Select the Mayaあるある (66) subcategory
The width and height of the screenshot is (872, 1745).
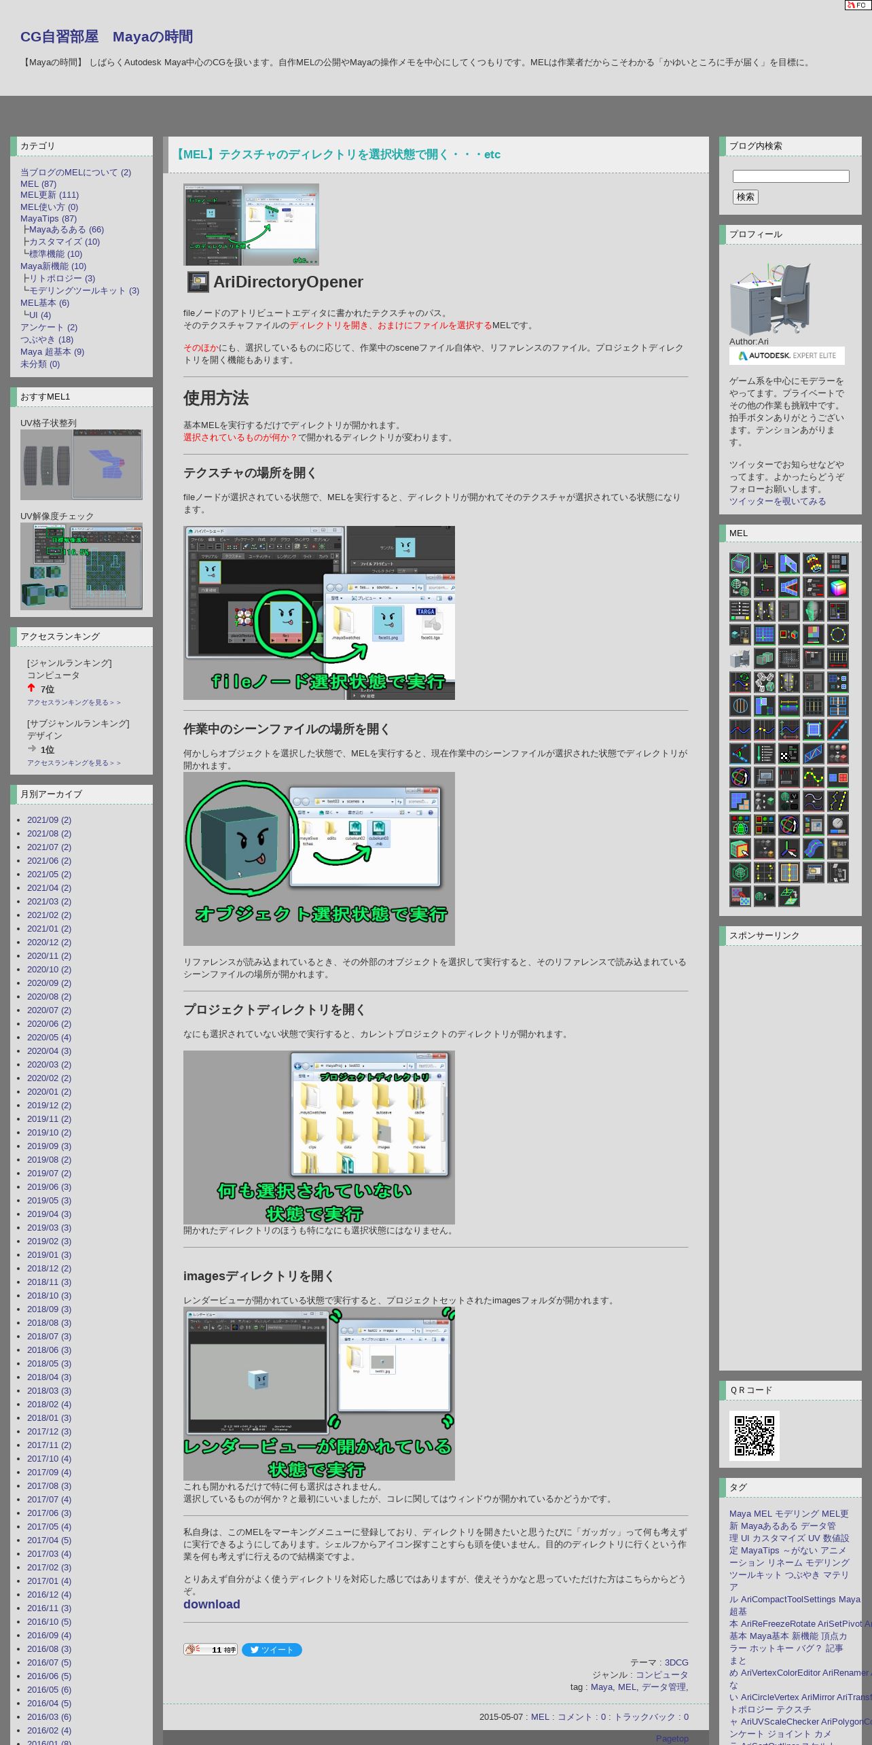point(67,230)
